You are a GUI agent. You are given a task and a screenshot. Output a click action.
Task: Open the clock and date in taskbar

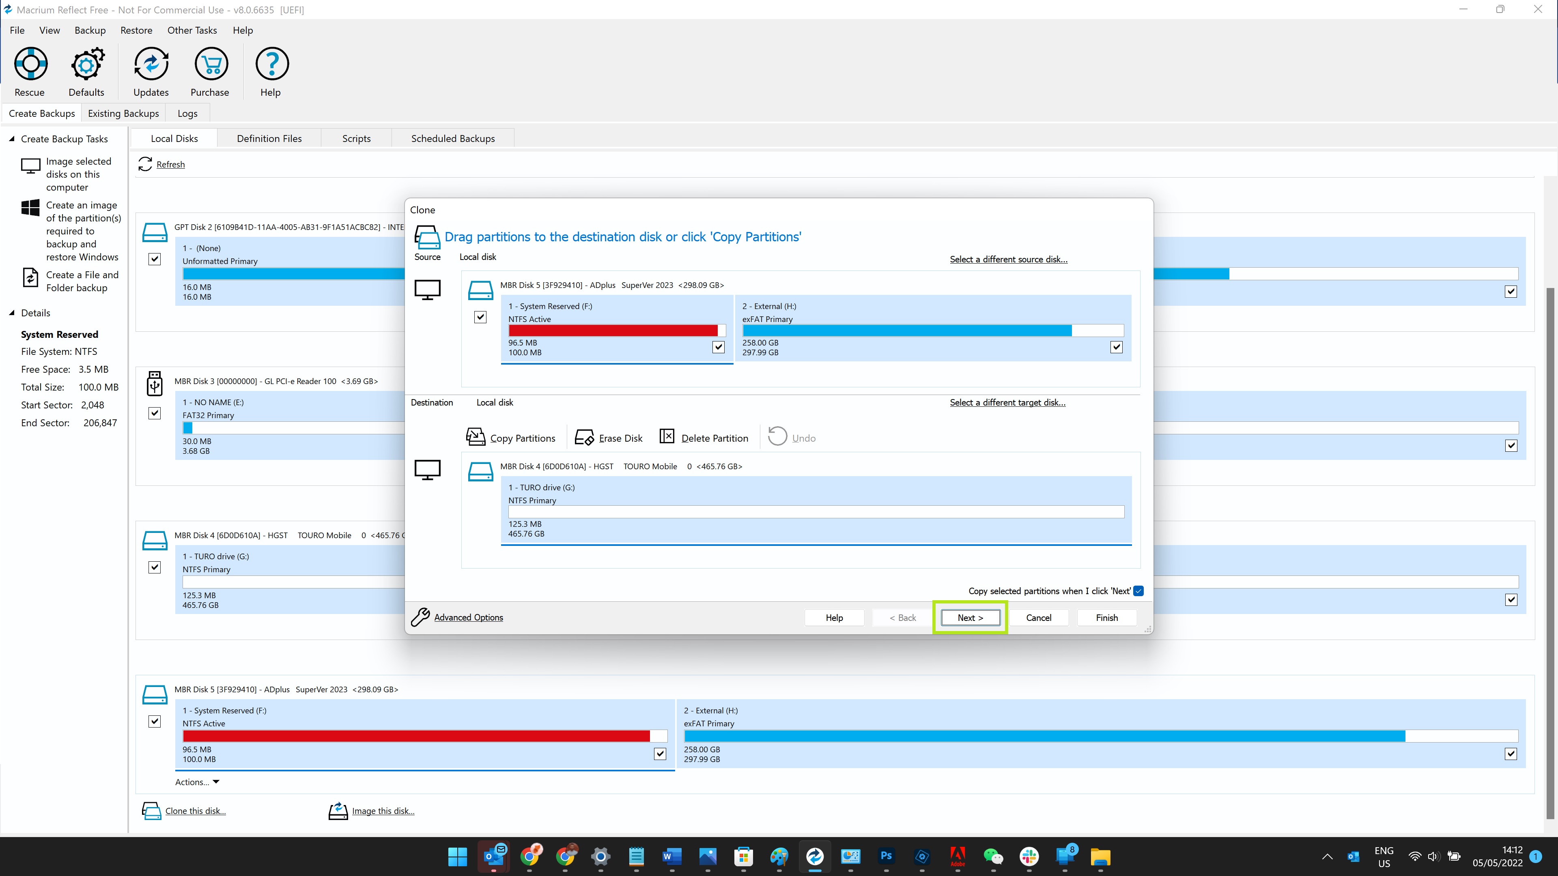[1498, 856]
